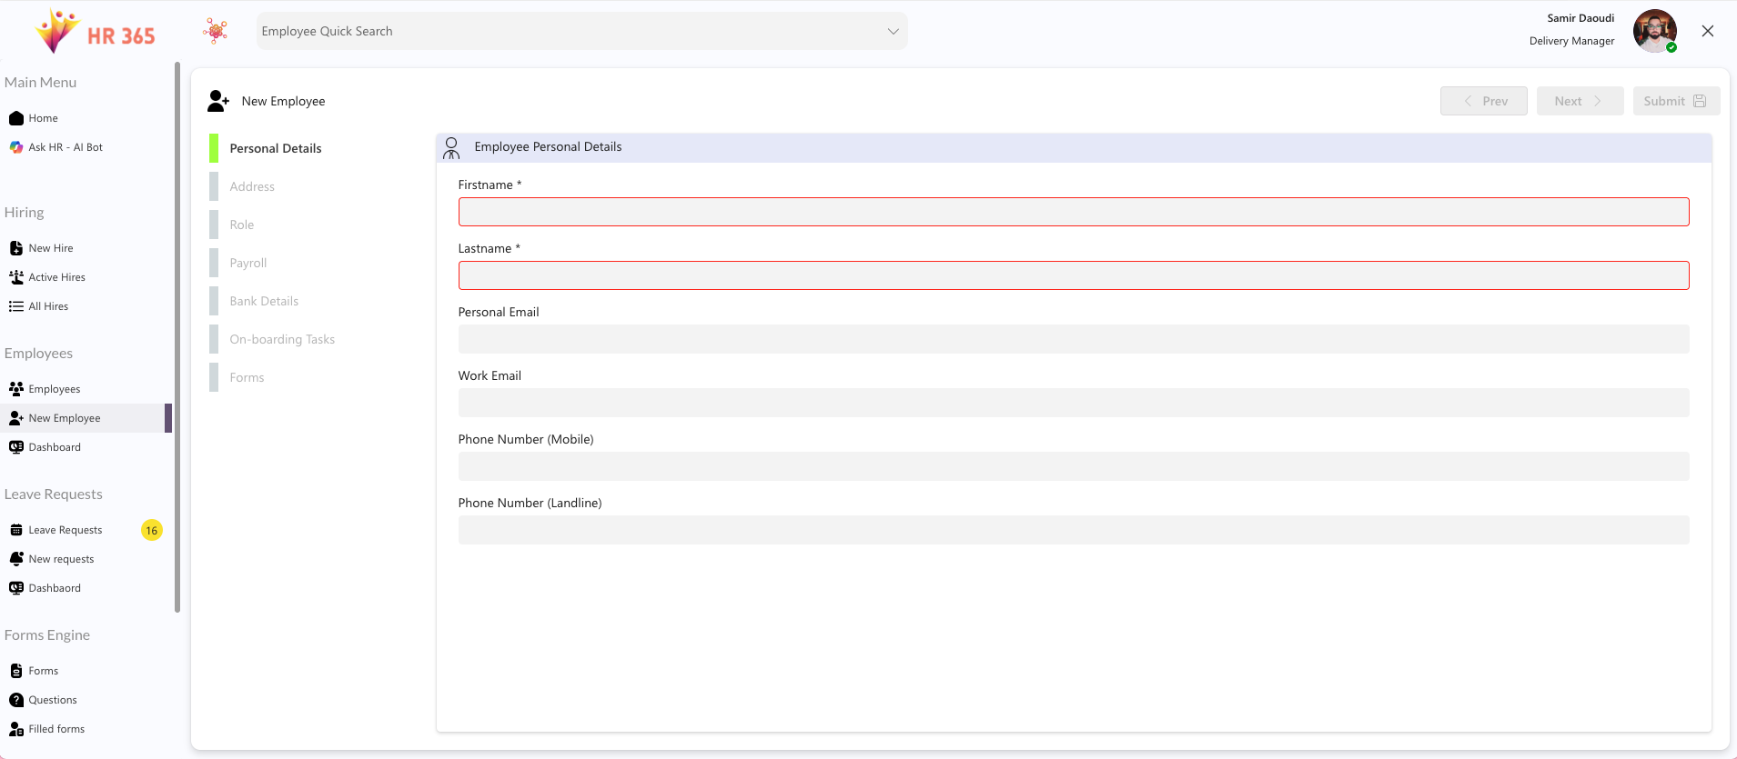Click the Firstname input field
The height and width of the screenshot is (759, 1737).
pyautogui.click(x=1073, y=212)
